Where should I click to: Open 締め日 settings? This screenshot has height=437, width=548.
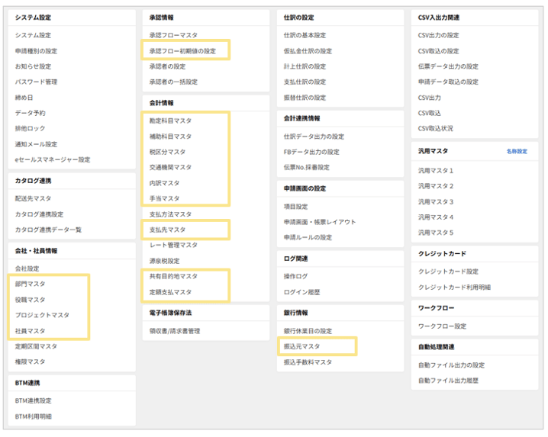[24, 98]
